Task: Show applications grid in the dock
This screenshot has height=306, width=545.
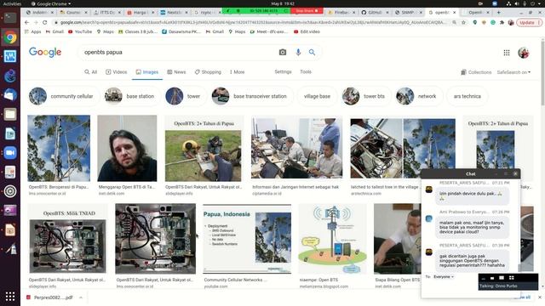Action: point(10,296)
